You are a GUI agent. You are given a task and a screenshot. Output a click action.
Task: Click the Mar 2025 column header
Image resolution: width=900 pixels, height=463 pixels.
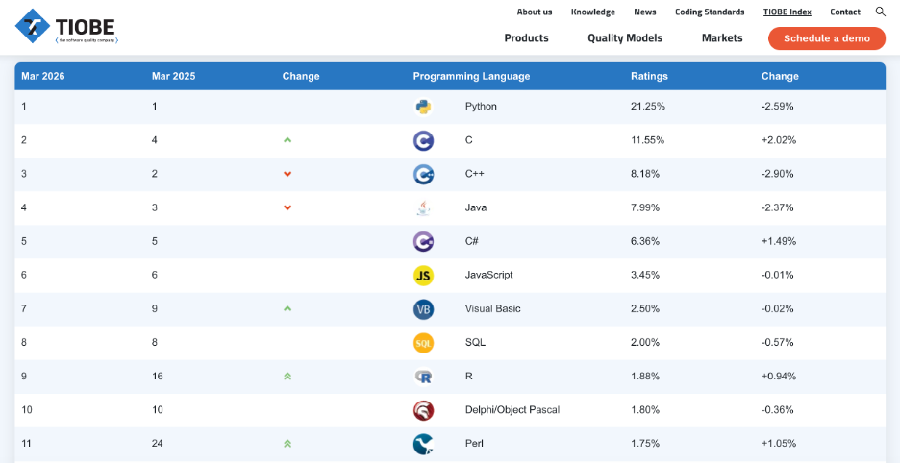(x=173, y=76)
